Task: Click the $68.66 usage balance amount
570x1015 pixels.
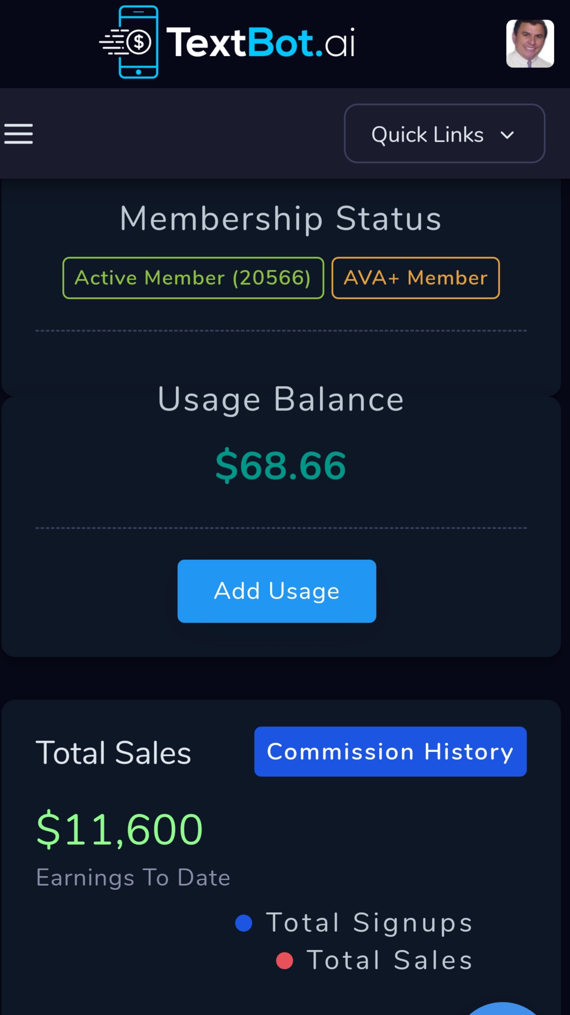Action: [x=281, y=465]
